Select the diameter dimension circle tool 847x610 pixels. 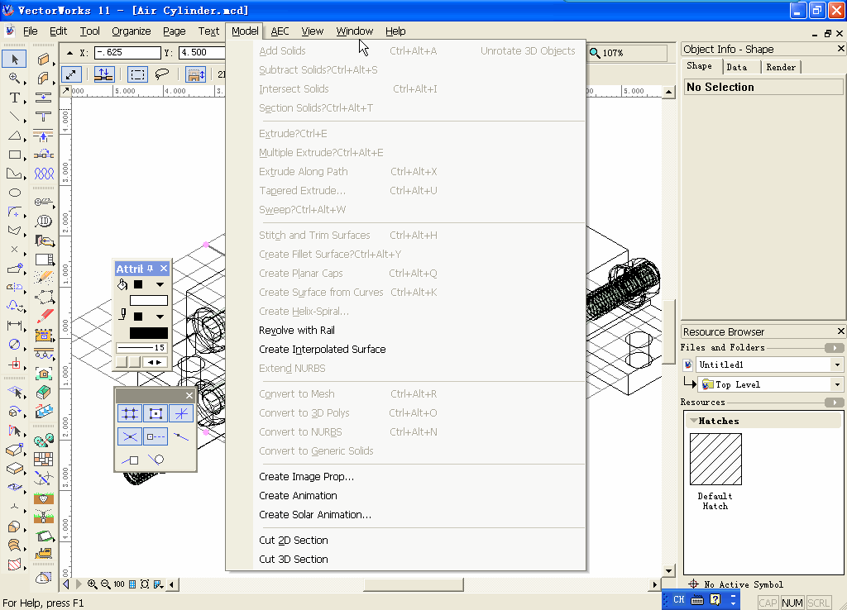pyautogui.click(x=15, y=344)
